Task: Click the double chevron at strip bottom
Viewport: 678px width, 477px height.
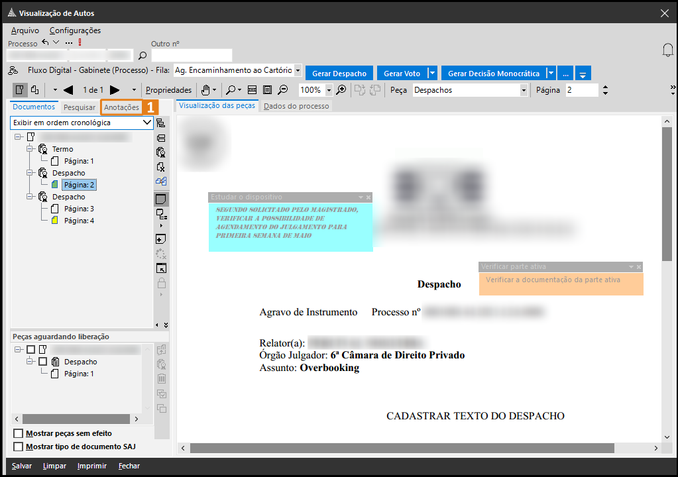Action: pyautogui.click(x=166, y=325)
